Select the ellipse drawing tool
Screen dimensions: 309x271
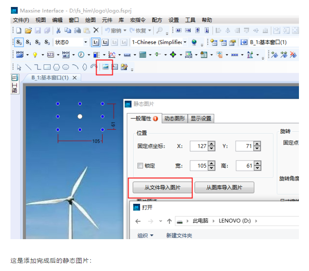coord(65,67)
